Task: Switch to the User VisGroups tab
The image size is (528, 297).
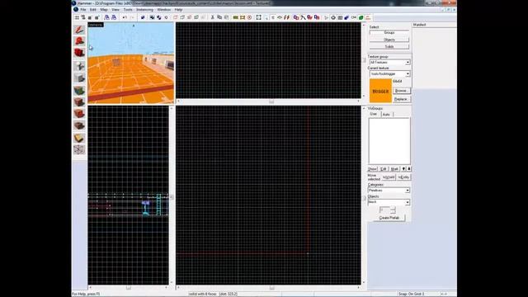Action: [374, 114]
